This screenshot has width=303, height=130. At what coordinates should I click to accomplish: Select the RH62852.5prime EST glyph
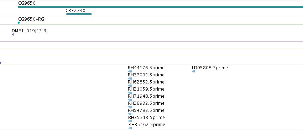tap(130, 86)
